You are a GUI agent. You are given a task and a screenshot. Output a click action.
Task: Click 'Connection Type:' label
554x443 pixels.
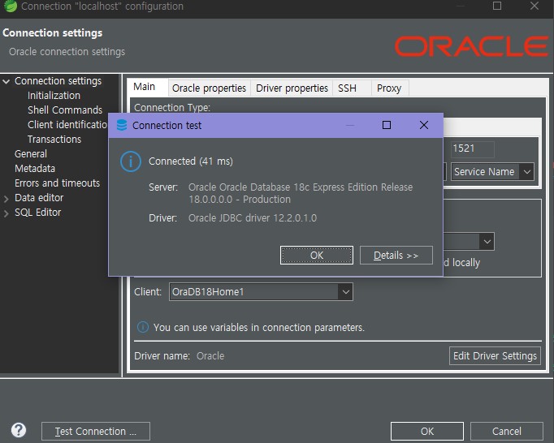tap(172, 107)
